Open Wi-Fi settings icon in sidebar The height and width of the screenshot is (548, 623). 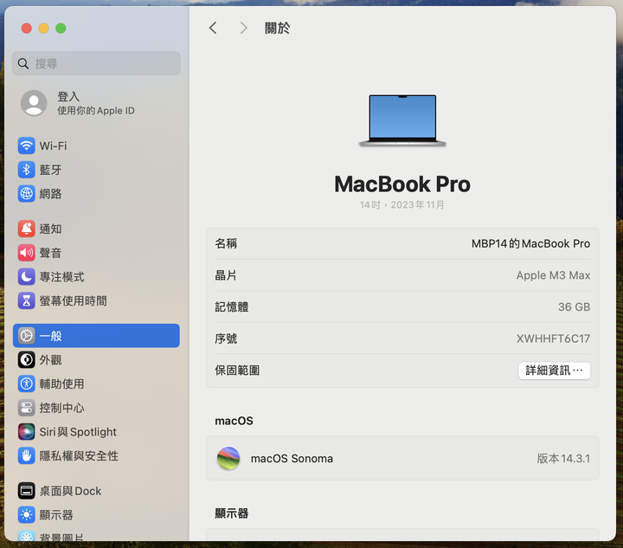click(x=26, y=145)
